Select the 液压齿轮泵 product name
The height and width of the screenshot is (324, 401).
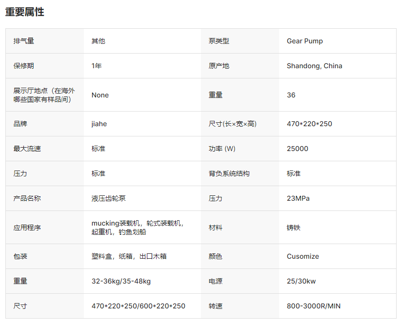[x=108, y=198]
